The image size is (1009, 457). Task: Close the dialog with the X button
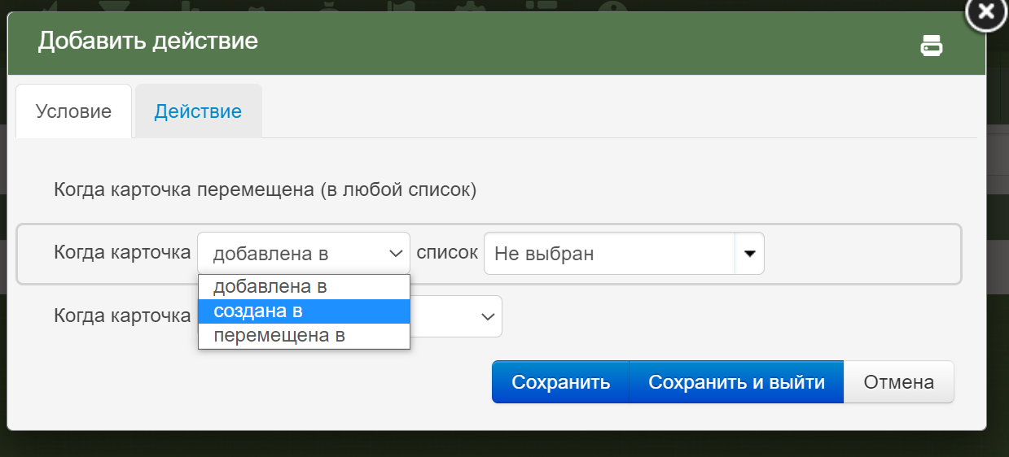[986, 12]
